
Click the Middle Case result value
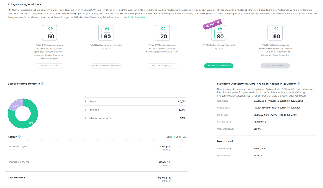pos(277,108)
